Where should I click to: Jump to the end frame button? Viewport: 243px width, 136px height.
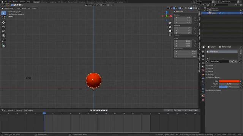pyautogui.click(x=107, y=110)
